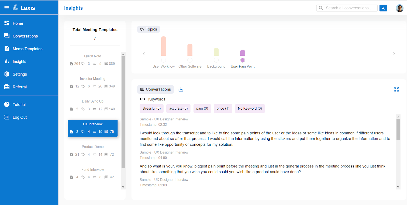Select the UX Interview template card
The height and width of the screenshot is (205, 407).
93,128
